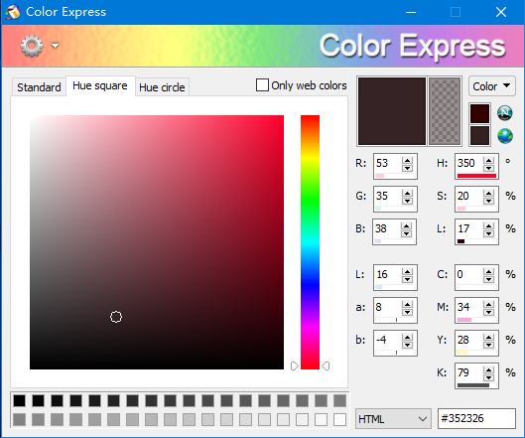Increase HSL L percent up arrow

click(x=489, y=226)
